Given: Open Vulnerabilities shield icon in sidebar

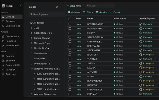Looking at the screenshot, I should [x=3, y=26].
